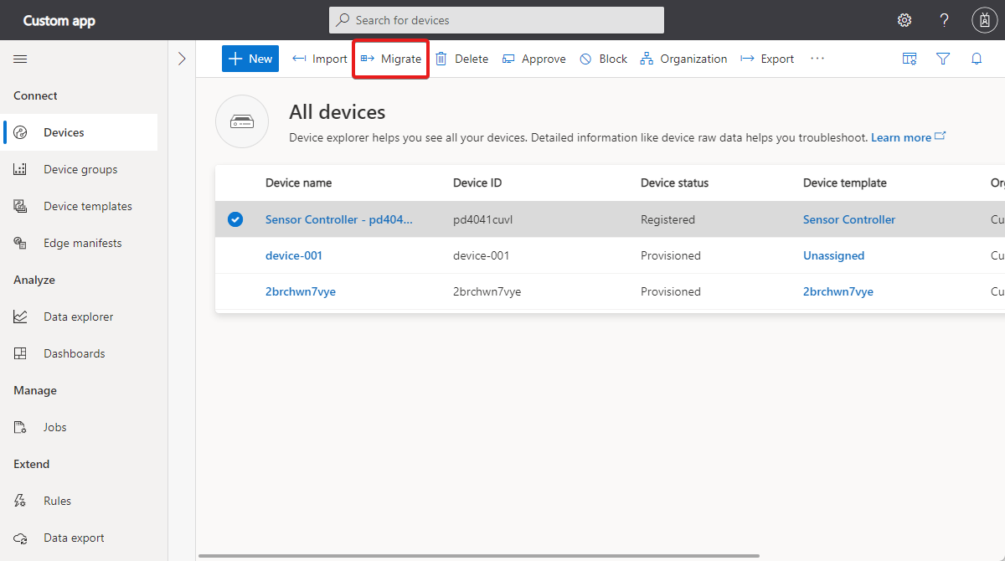This screenshot has width=1005, height=561.
Task: Go to Device groups in sidebar
Action: pyautogui.click(x=80, y=169)
